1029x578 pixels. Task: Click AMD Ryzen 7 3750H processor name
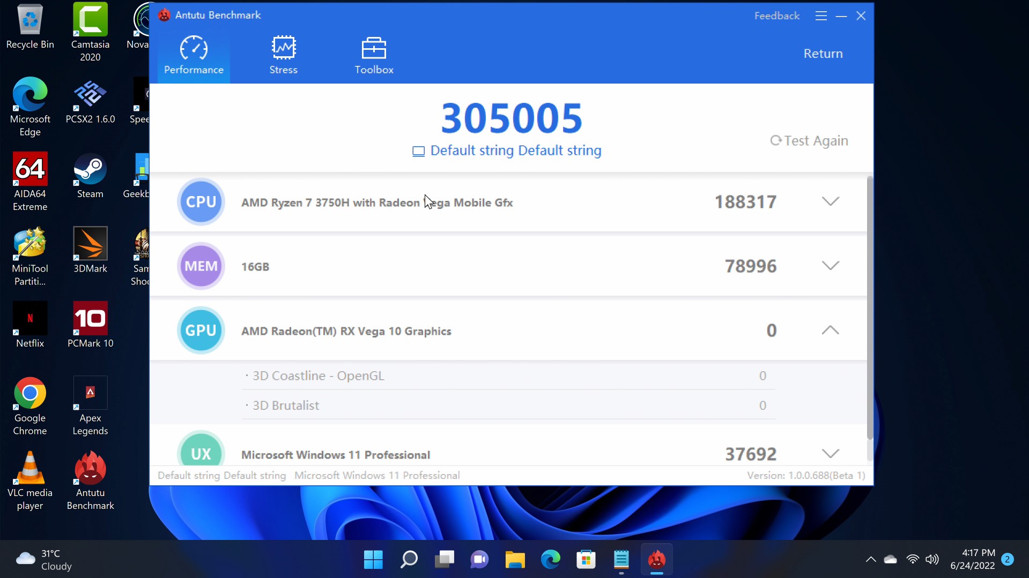(x=377, y=202)
